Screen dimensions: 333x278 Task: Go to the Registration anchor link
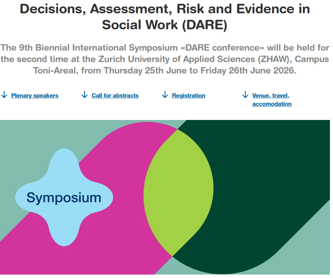coord(189,96)
